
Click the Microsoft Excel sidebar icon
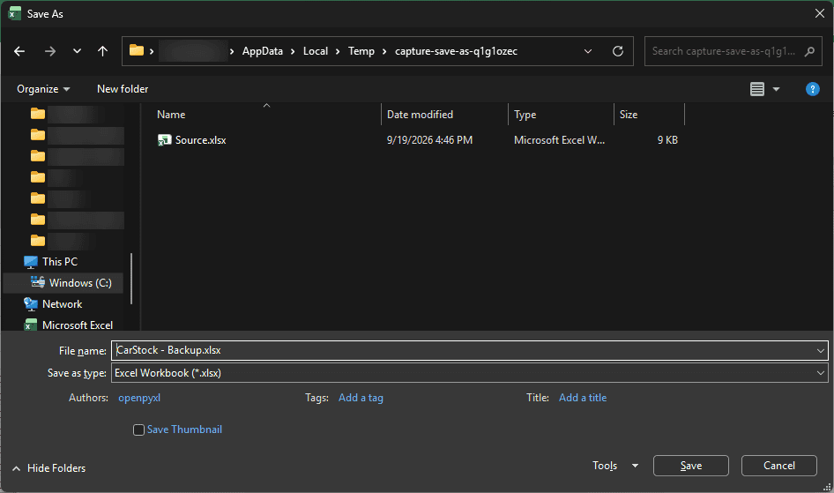coord(31,325)
